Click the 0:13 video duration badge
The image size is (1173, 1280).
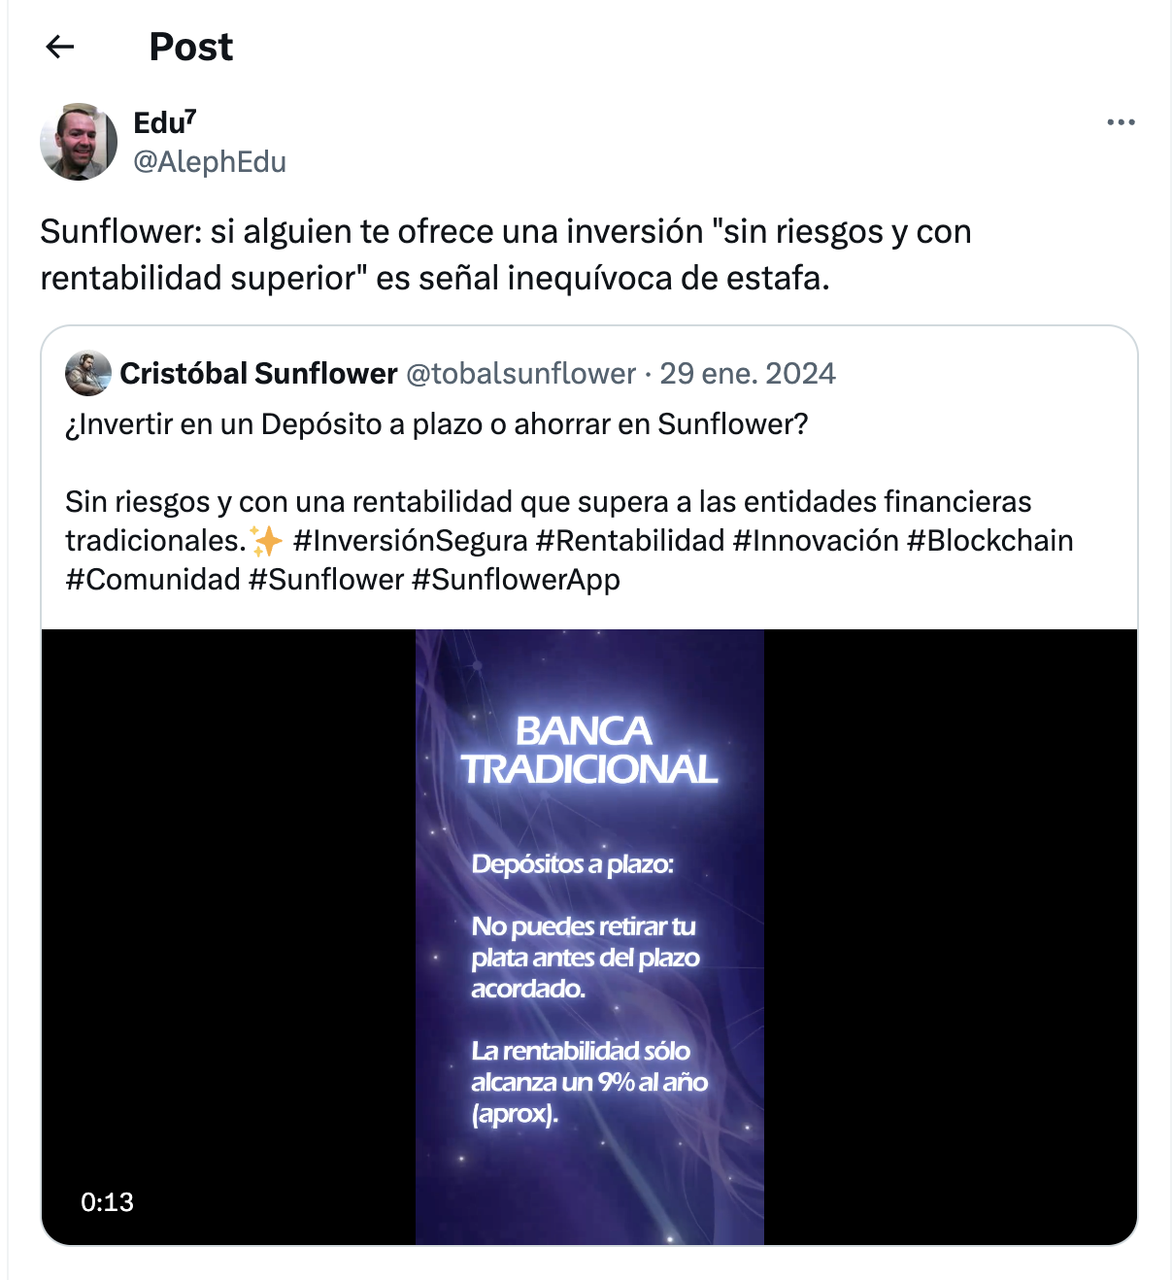tap(107, 1202)
